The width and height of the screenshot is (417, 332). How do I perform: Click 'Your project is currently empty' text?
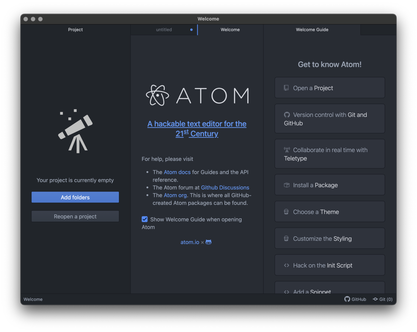[75, 180]
